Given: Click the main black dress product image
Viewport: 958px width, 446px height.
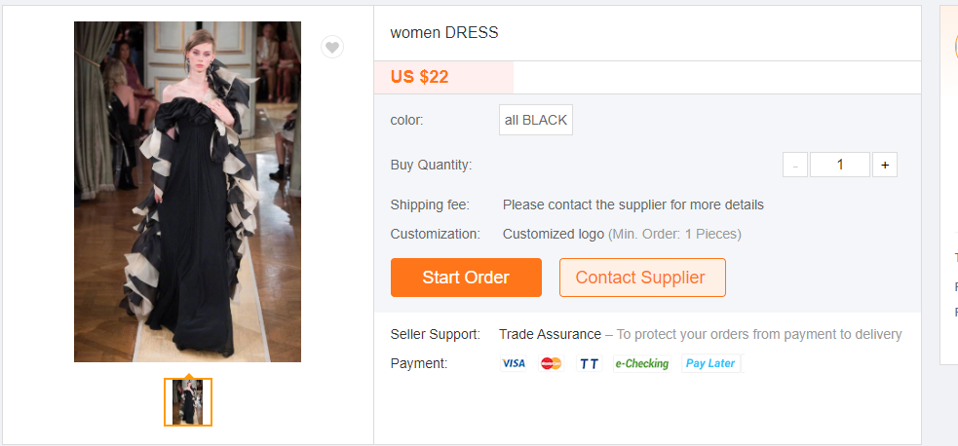Looking at the screenshot, I should click(x=187, y=192).
